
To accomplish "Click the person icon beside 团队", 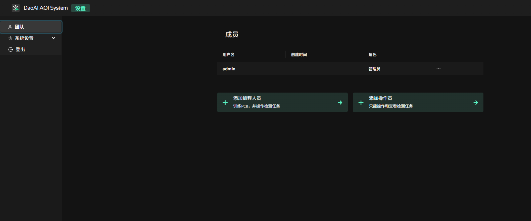I will tap(10, 27).
